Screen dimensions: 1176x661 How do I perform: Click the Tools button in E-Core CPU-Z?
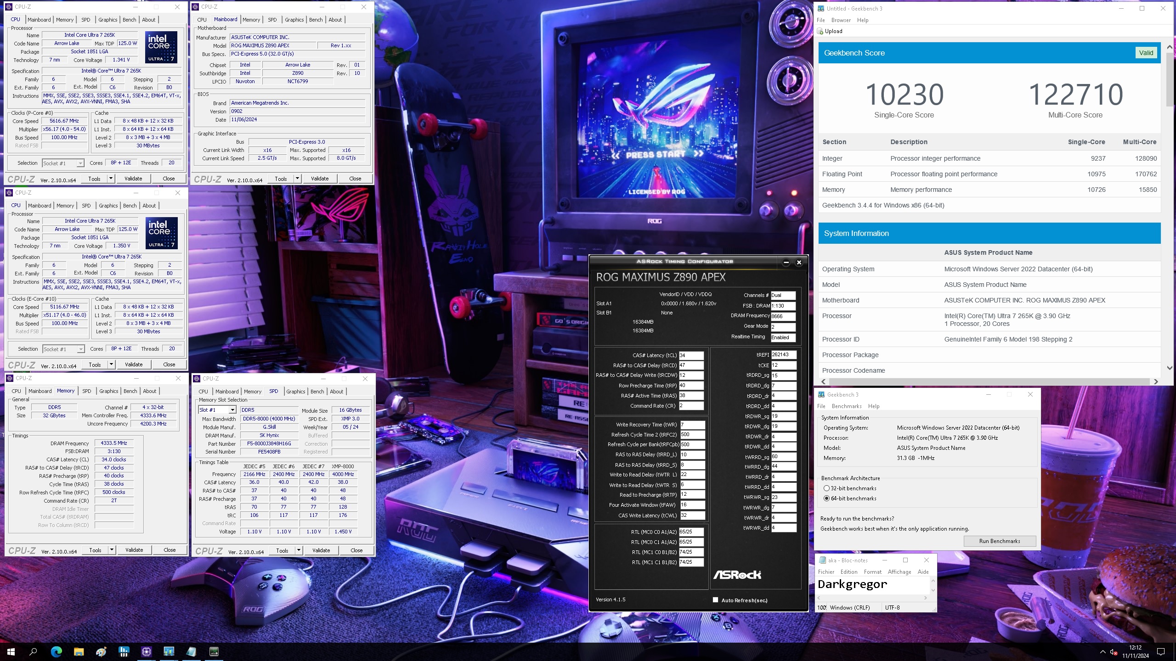pos(95,364)
